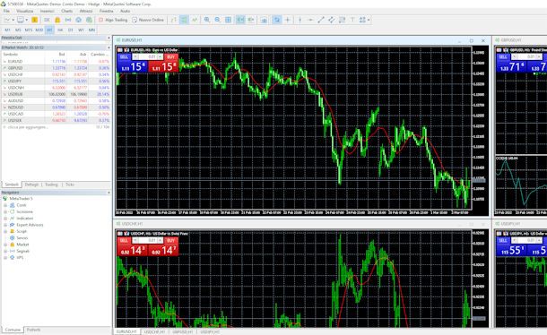This screenshot has width=547, height=335.
Task: Open the Aiuto menu
Action: [125, 11]
